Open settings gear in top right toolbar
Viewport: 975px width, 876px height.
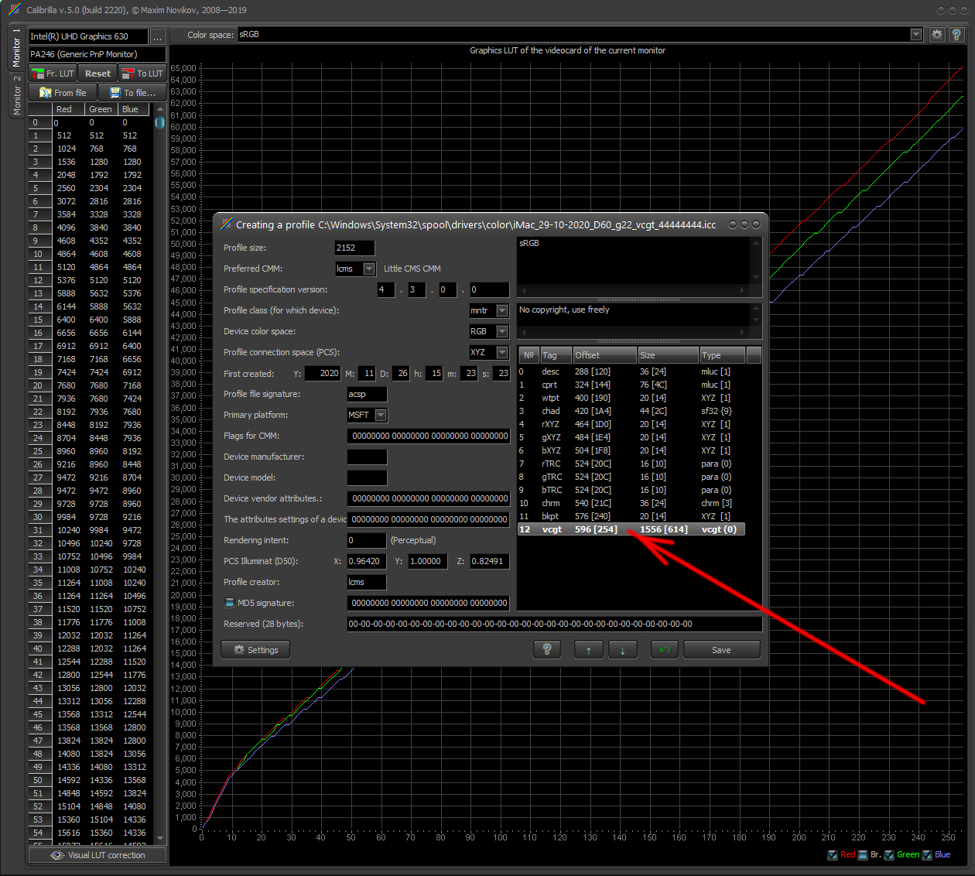[x=937, y=35]
